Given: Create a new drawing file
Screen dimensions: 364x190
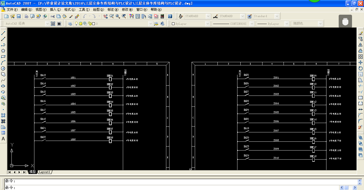Looking at the screenshot, I should click(x=6, y=16).
